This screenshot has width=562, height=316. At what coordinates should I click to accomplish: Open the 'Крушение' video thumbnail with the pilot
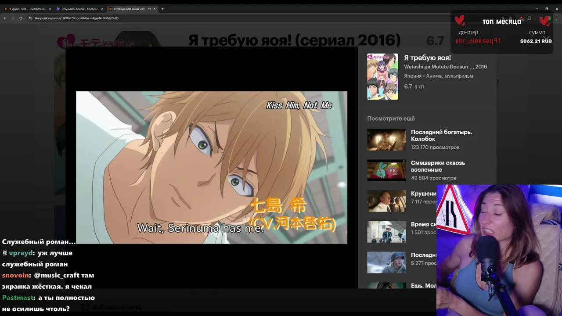coord(386,201)
